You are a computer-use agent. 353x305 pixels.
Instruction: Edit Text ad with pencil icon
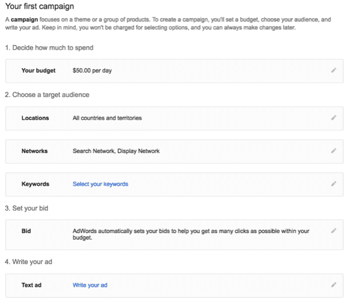click(334, 285)
